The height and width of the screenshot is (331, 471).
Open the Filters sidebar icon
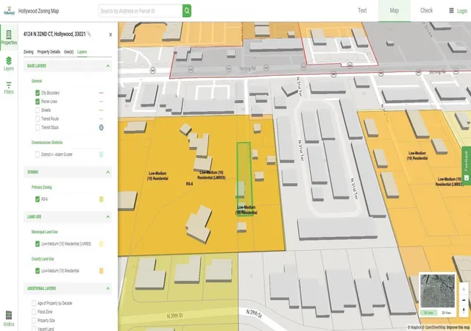click(9, 88)
